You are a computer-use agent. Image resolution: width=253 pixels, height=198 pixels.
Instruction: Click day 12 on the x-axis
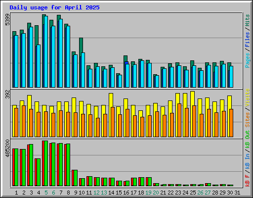(96, 193)
